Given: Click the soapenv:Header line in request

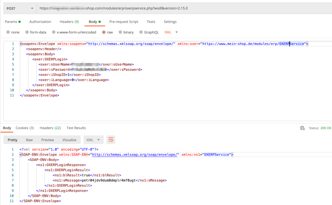Looking at the screenshot, I should [44, 49].
